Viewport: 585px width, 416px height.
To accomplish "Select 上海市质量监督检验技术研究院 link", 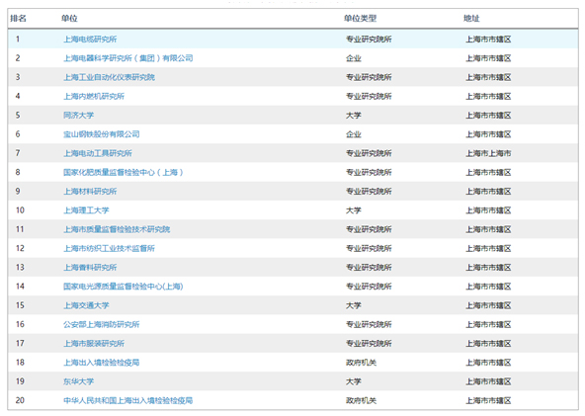I will (117, 229).
